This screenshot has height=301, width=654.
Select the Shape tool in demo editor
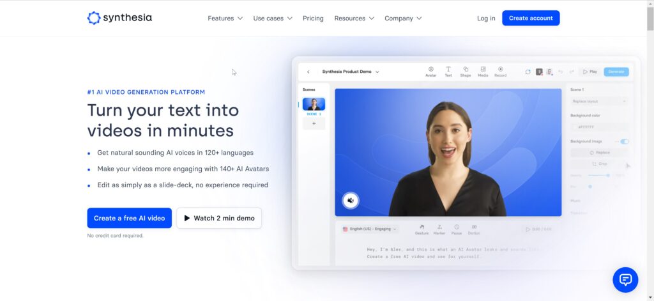[x=466, y=72]
